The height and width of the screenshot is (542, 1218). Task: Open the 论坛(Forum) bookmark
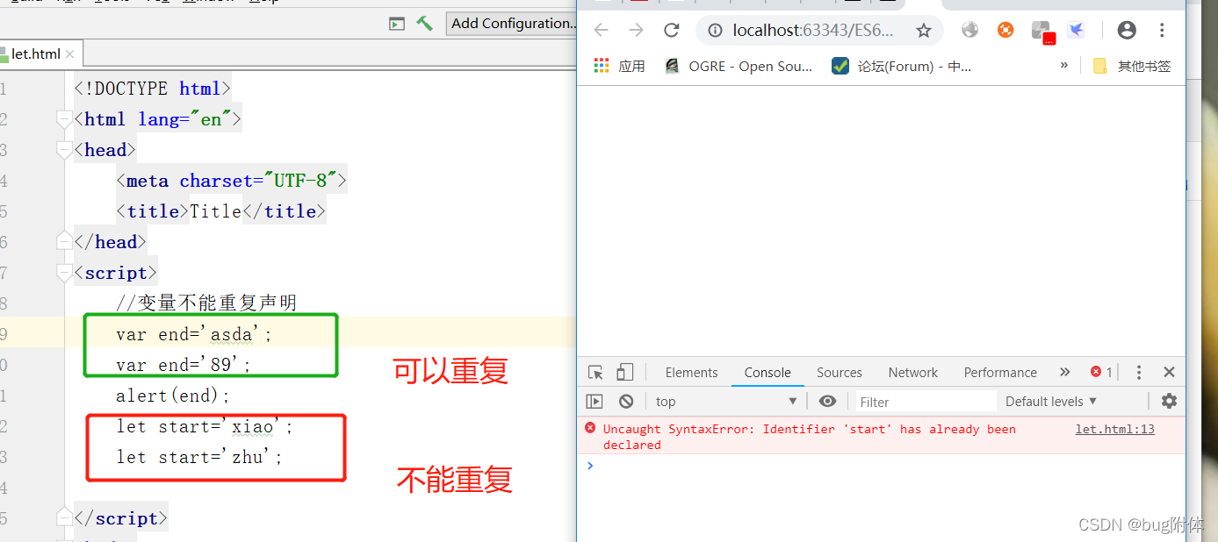tap(902, 66)
